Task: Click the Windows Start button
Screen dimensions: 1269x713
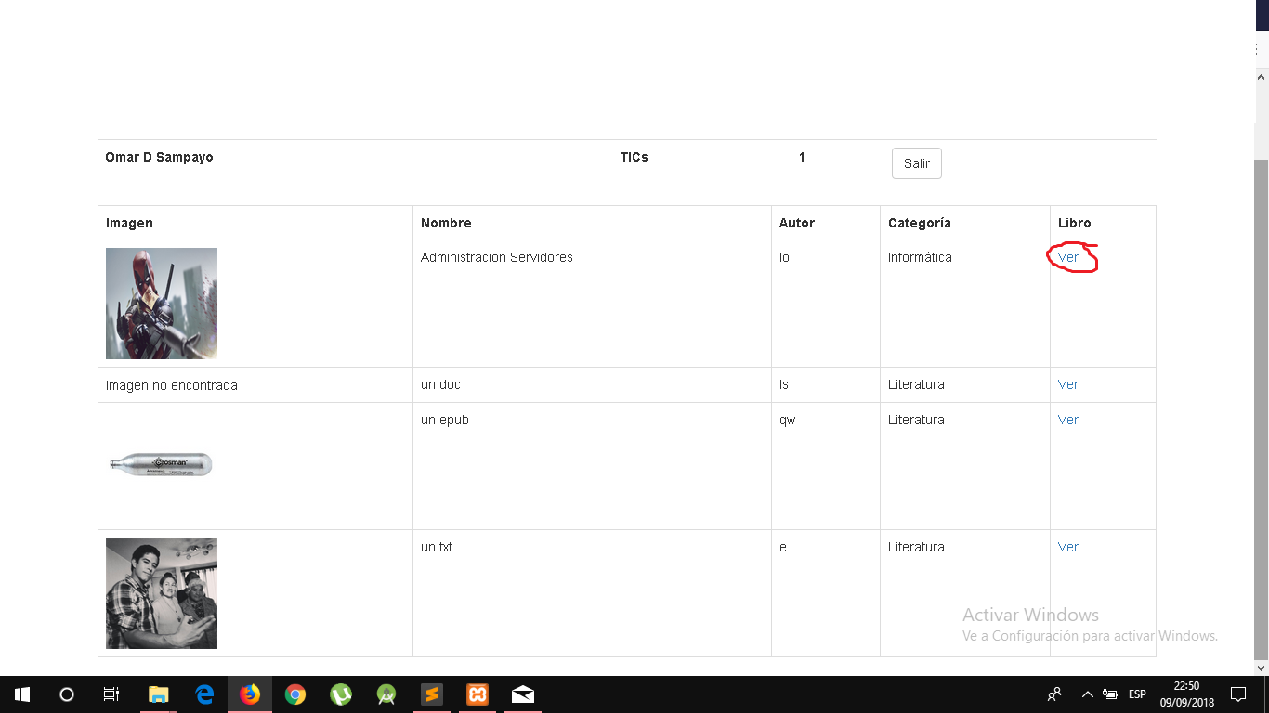Action: coord(22,694)
